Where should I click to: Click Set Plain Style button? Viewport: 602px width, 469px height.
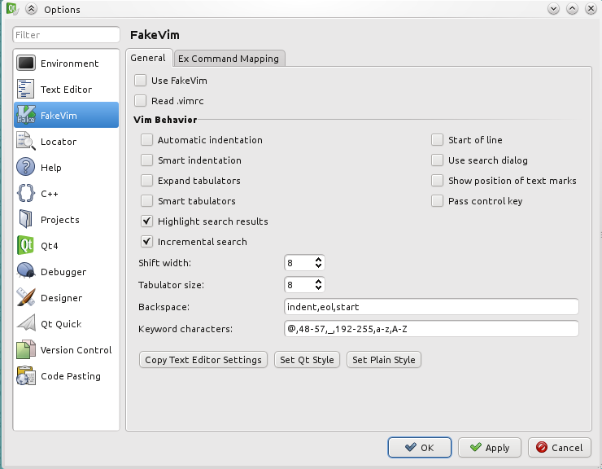384,360
